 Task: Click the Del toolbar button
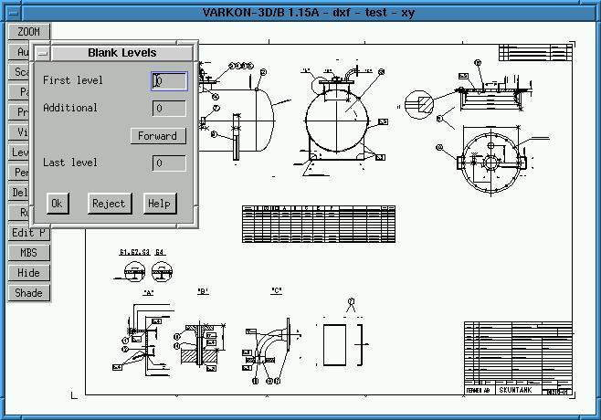(x=20, y=193)
